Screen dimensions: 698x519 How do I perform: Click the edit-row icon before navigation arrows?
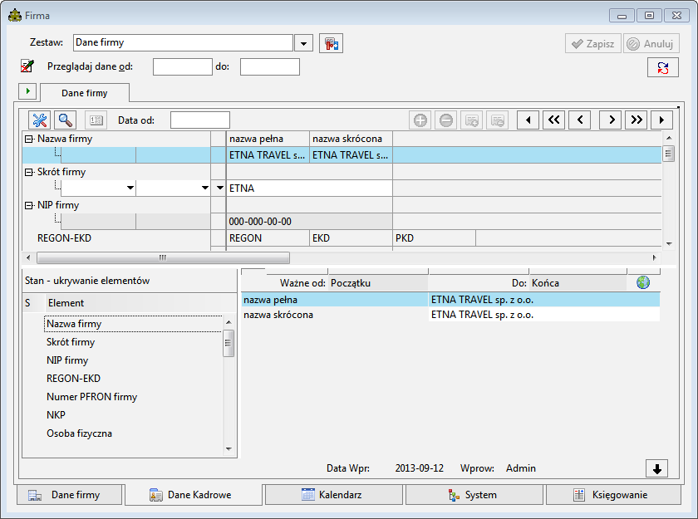(497, 120)
